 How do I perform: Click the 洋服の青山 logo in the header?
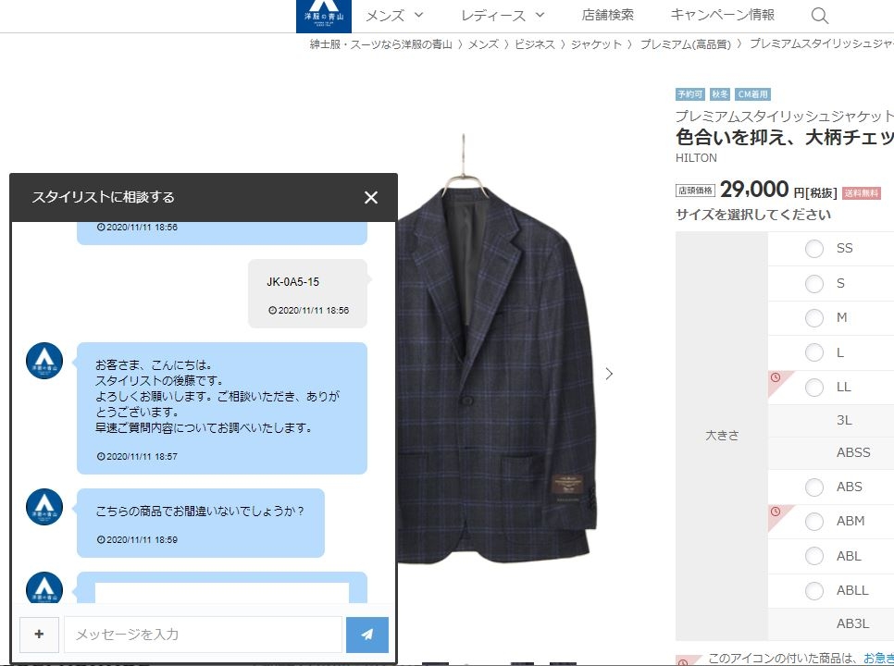(x=325, y=13)
